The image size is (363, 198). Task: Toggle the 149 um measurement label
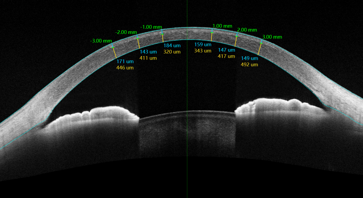(x=249, y=57)
